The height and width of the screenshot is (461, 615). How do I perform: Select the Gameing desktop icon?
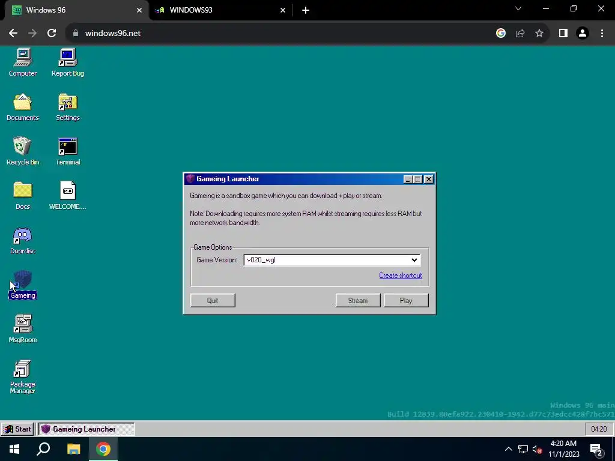23,285
